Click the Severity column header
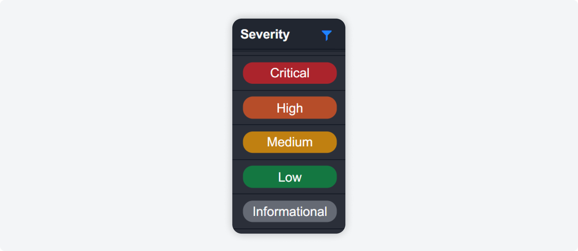This screenshot has width=578, height=251. coord(265,34)
